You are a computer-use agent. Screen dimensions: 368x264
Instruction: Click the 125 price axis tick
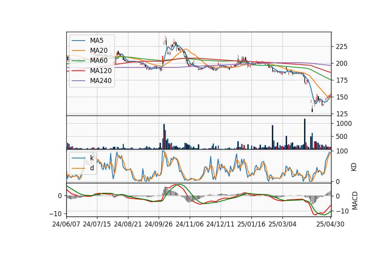click(342, 114)
